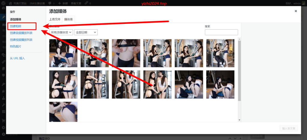Open Plugins plug icon in sidebar
The width and height of the screenshot is (307, 140).
click(3, 91)
